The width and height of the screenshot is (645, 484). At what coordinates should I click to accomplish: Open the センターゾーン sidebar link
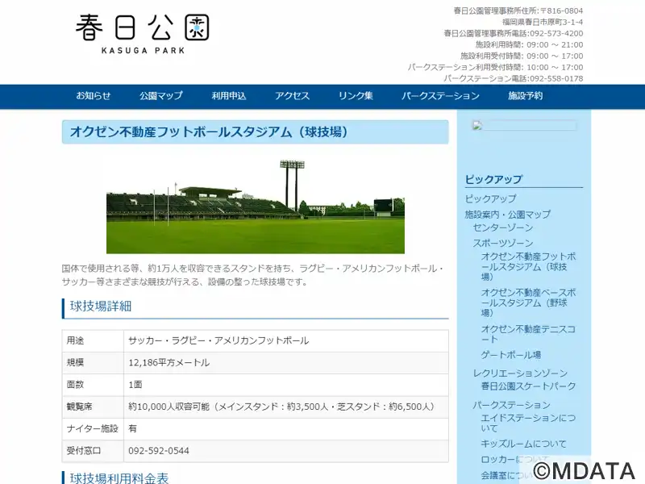coord(502,227)
